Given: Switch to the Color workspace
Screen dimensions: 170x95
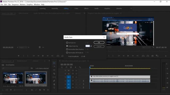Looking at the screenshot, I should (x=76, y=8).
